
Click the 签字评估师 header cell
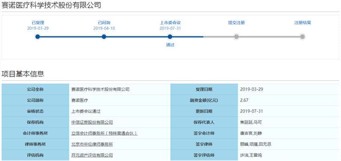click(x=204, y=155)
